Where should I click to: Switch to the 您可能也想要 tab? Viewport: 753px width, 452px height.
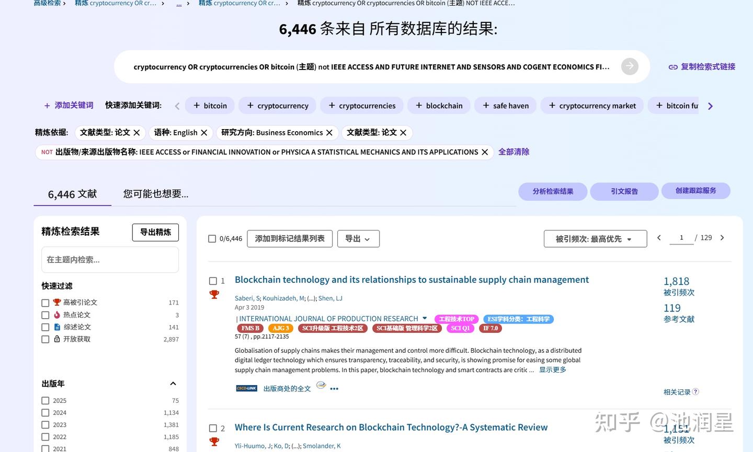pyautogui.click(x=155, y=193)
